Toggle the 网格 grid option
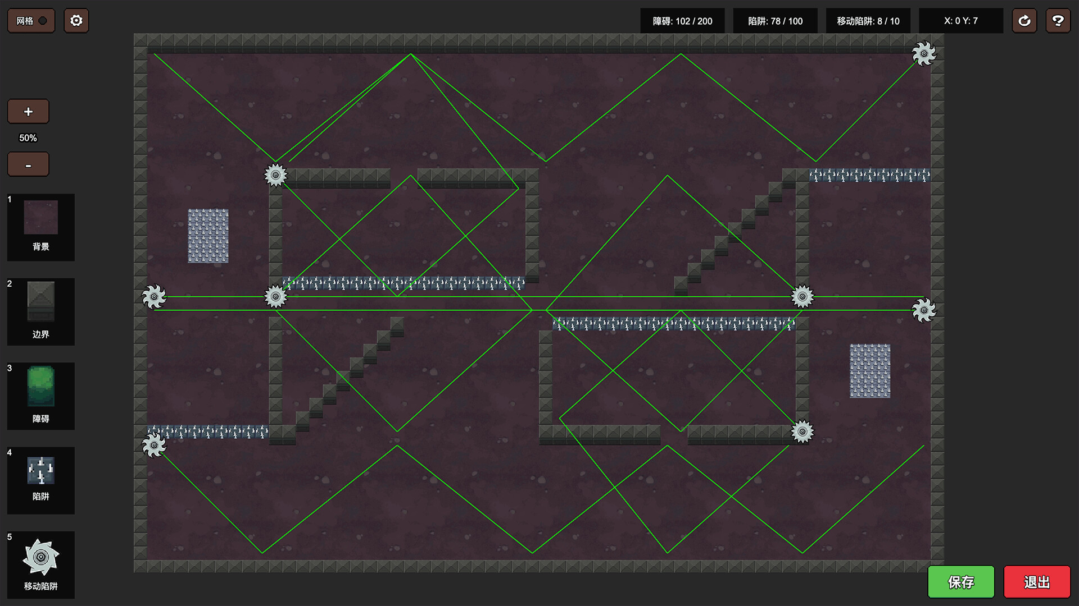1079x606 pixels. click(x=31, y=21)
